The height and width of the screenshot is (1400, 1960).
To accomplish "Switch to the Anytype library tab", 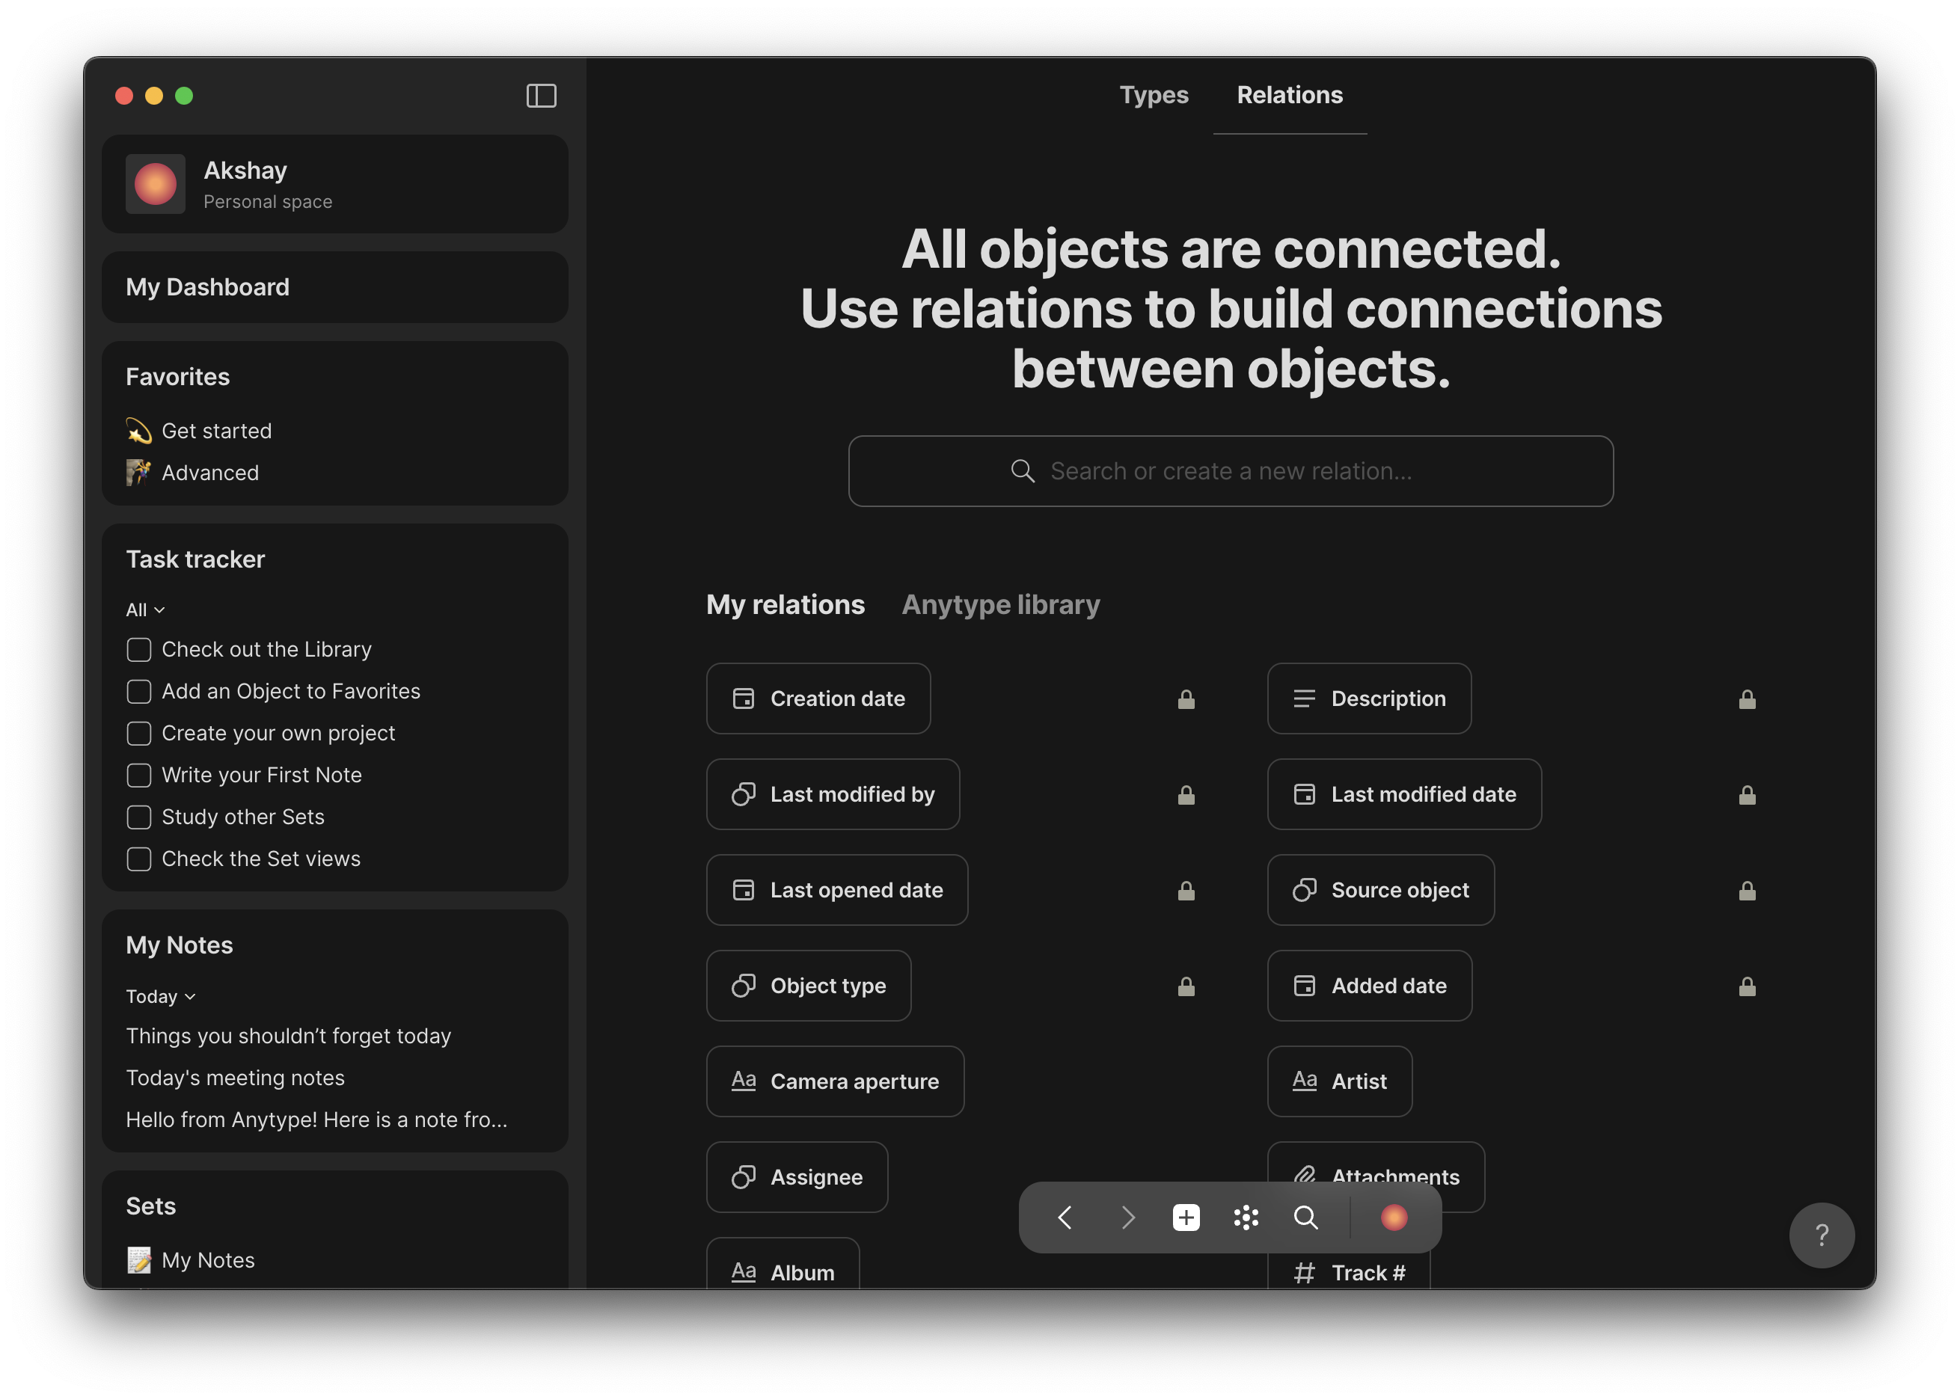I will coord(1000,604).
